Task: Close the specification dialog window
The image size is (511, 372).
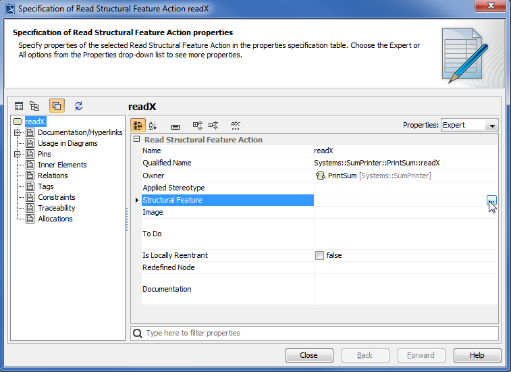Action: pyautogui.click(x=491, y=5)
